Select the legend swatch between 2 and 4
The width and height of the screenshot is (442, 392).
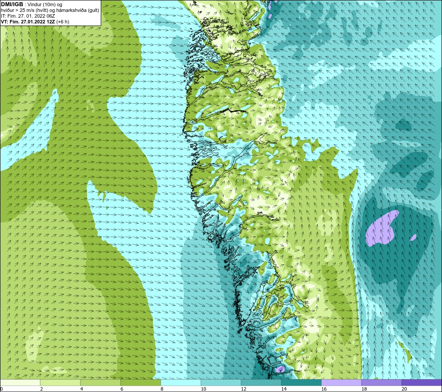(60, 382)
